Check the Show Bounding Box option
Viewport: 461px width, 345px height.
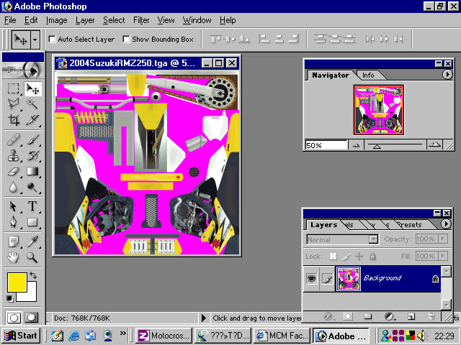pos(127,40)
